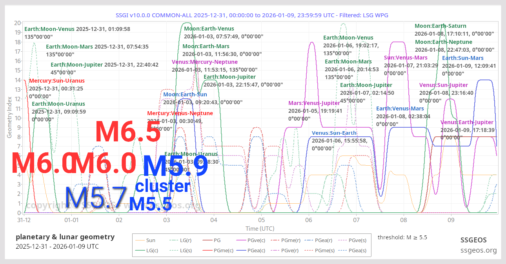Hide the PGme(s) series via its legend entry
The image size is (506, 264).
(x=309, y=250)
